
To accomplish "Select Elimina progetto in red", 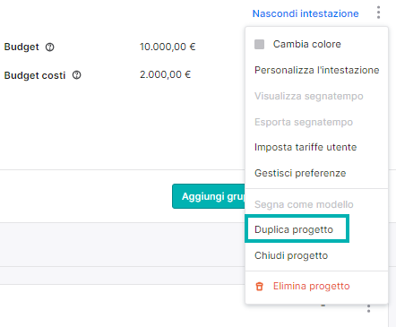I will pos(312,286).
